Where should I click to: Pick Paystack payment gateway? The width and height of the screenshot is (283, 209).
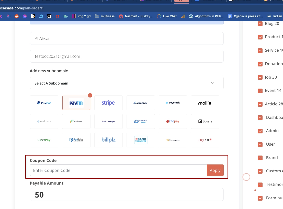point(173,103)
